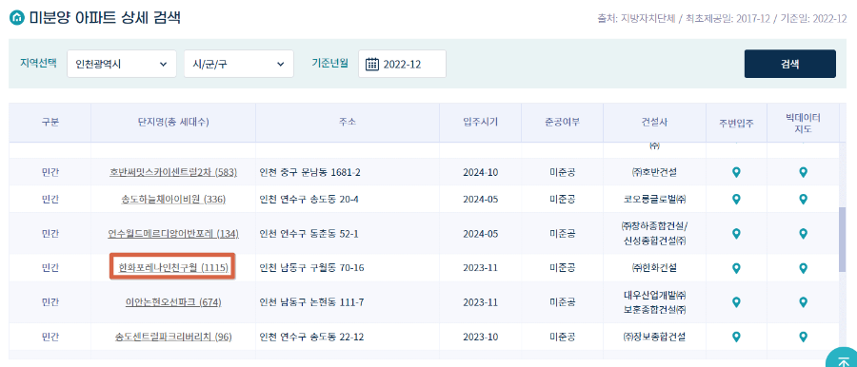The height and width of the screenshot is (367, 857).
Task: Select 빅데이터 지도 pin for 연수월드메르디앙어반포레
Action: point(803,234)
